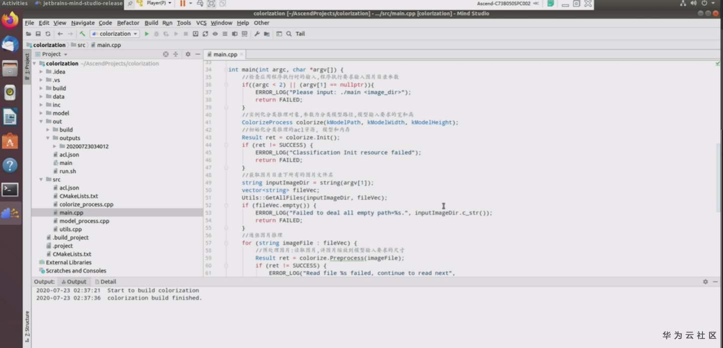
Task: Toggle fold marker at line 34 main function
Action: tap(226, 70)
